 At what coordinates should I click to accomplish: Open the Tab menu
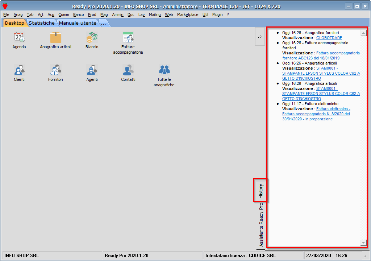click(30, 14)
